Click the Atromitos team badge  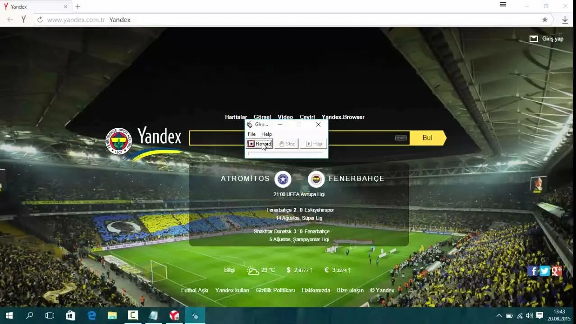tap(283, 179)
